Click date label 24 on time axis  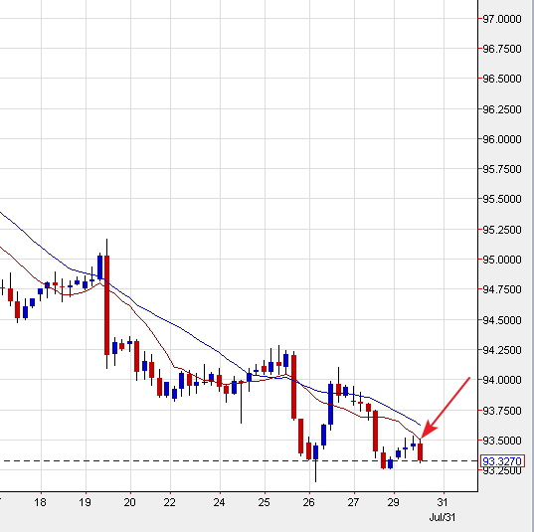220,502
